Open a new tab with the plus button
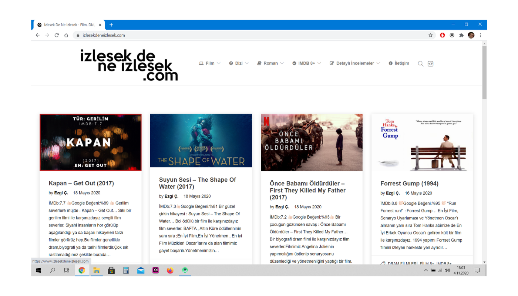Image resolution: width=518 pixels, height=296 pixels. coord(111,25)
